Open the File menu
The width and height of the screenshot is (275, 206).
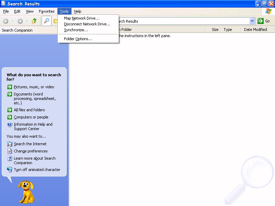(x=6, y=11)
